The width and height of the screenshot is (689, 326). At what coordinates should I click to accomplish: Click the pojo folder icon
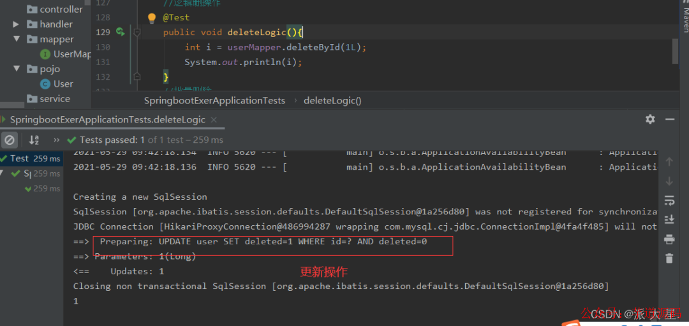click(32, 69)
